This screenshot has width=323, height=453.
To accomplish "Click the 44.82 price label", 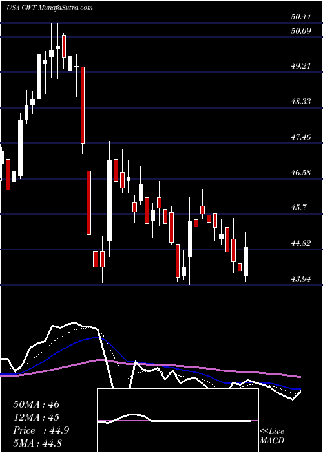I will (301, 243).
